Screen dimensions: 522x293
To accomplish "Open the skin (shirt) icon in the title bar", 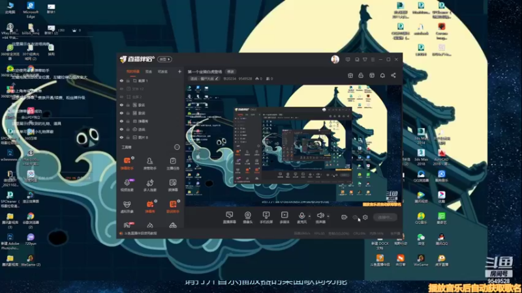I will (x=365, y=59).
